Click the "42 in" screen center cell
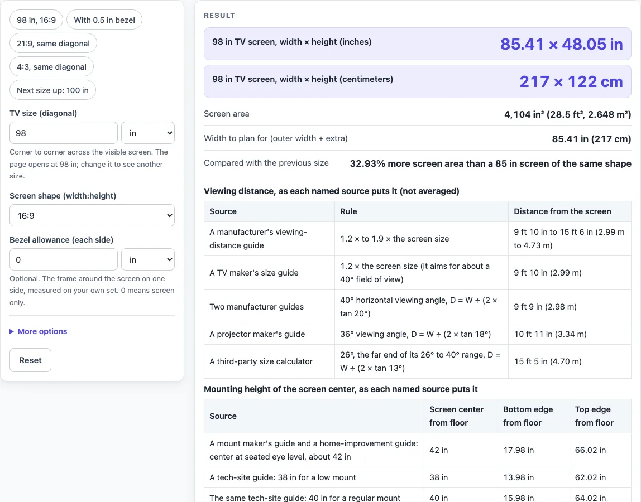641x502 pixels. click(461, 450)
